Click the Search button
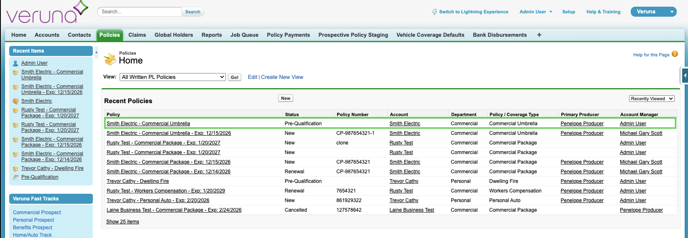 click(x=193, y=12)
